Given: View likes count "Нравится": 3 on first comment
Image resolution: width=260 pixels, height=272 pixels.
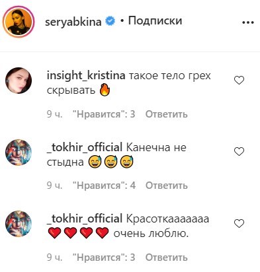Looking at the screenshot, I should [x=104, y=114].
